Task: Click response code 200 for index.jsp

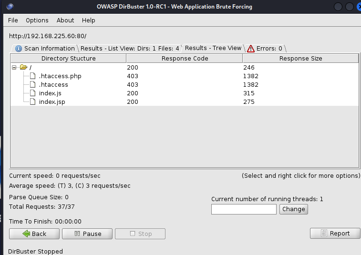Action: (133, 102)
